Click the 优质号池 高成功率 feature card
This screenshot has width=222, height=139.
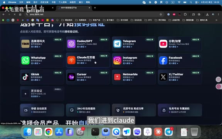(134, 110)
